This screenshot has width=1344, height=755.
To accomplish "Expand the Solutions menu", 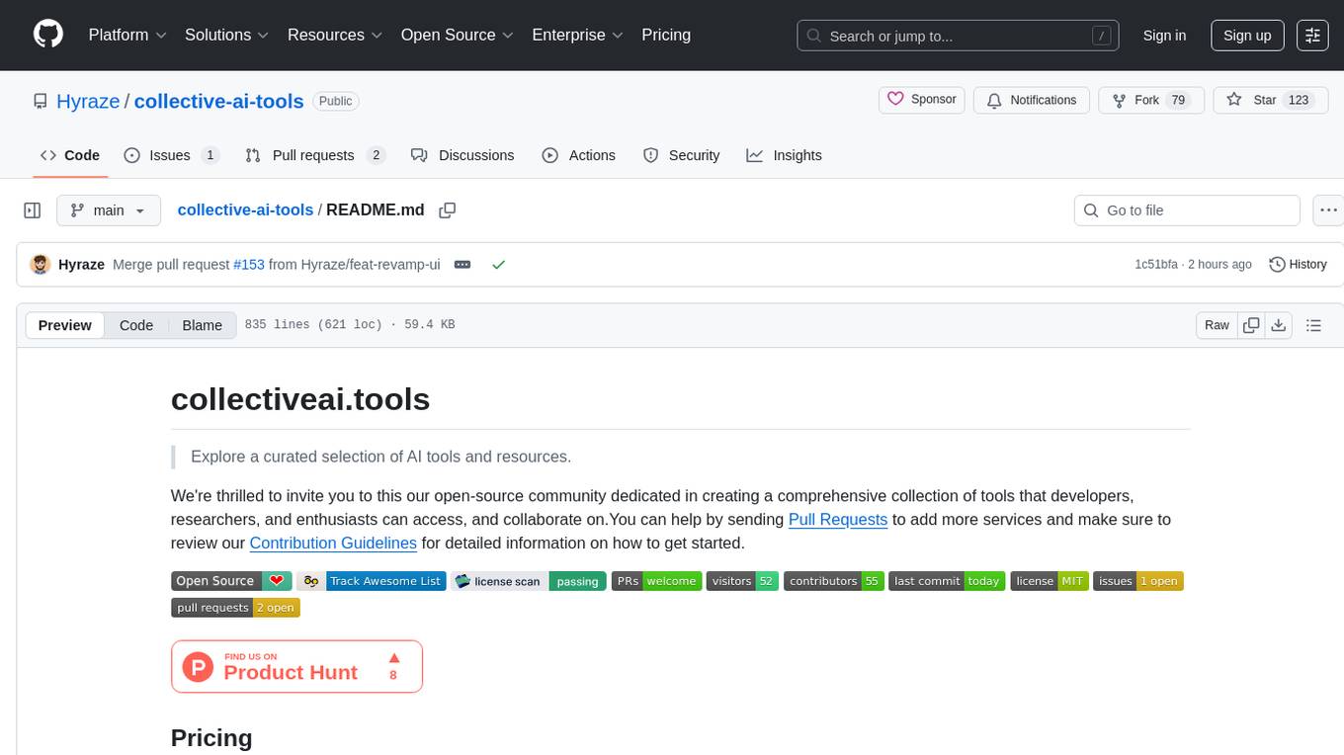I will click(226, 35).
